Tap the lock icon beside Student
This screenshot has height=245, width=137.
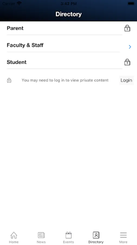127,62
